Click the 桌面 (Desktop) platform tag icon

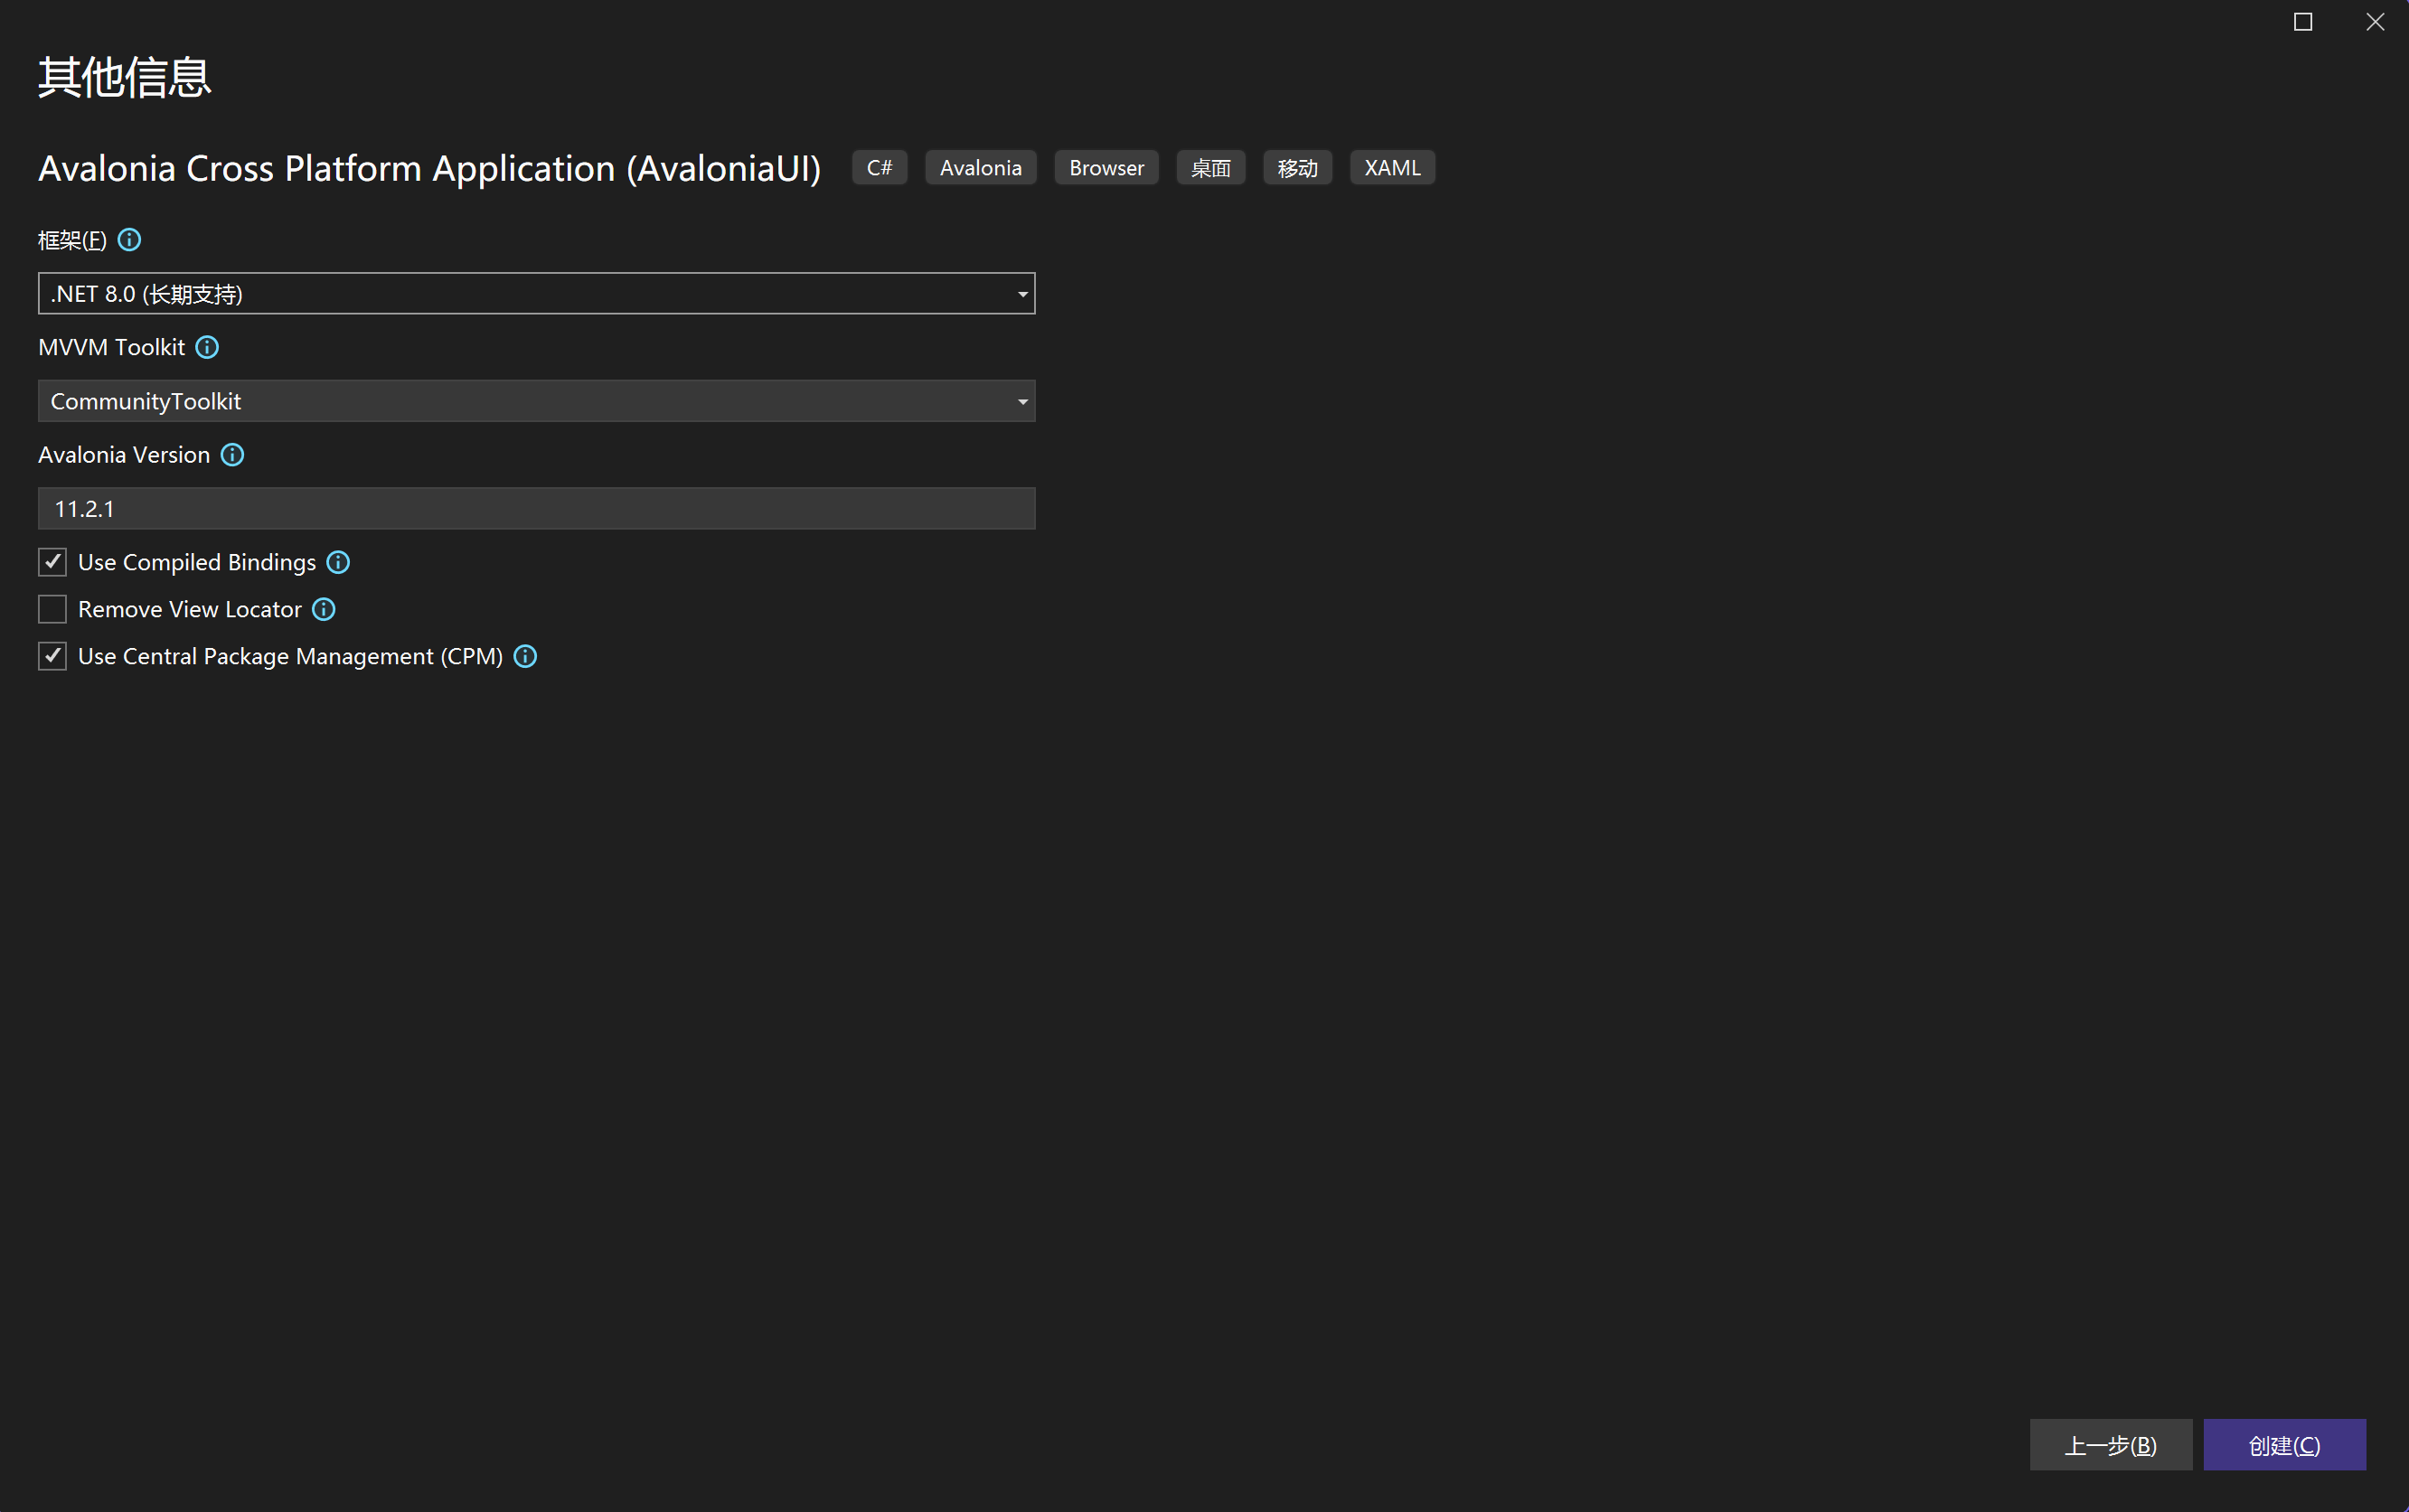click(x=1209, y=167)
